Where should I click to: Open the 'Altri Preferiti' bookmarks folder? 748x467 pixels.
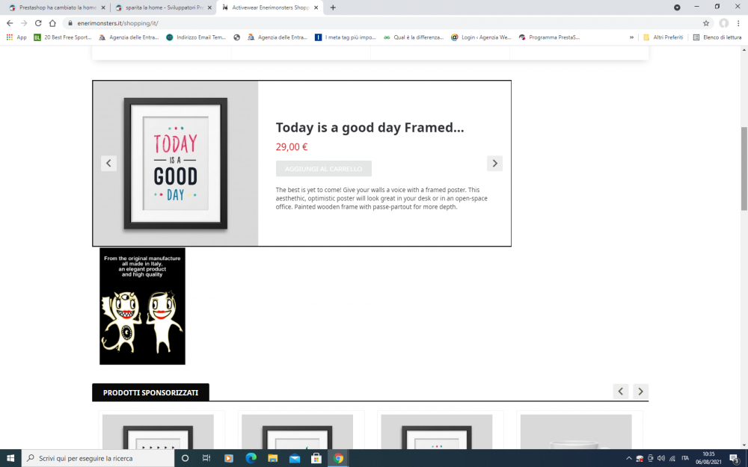click(x=663, y=37)
